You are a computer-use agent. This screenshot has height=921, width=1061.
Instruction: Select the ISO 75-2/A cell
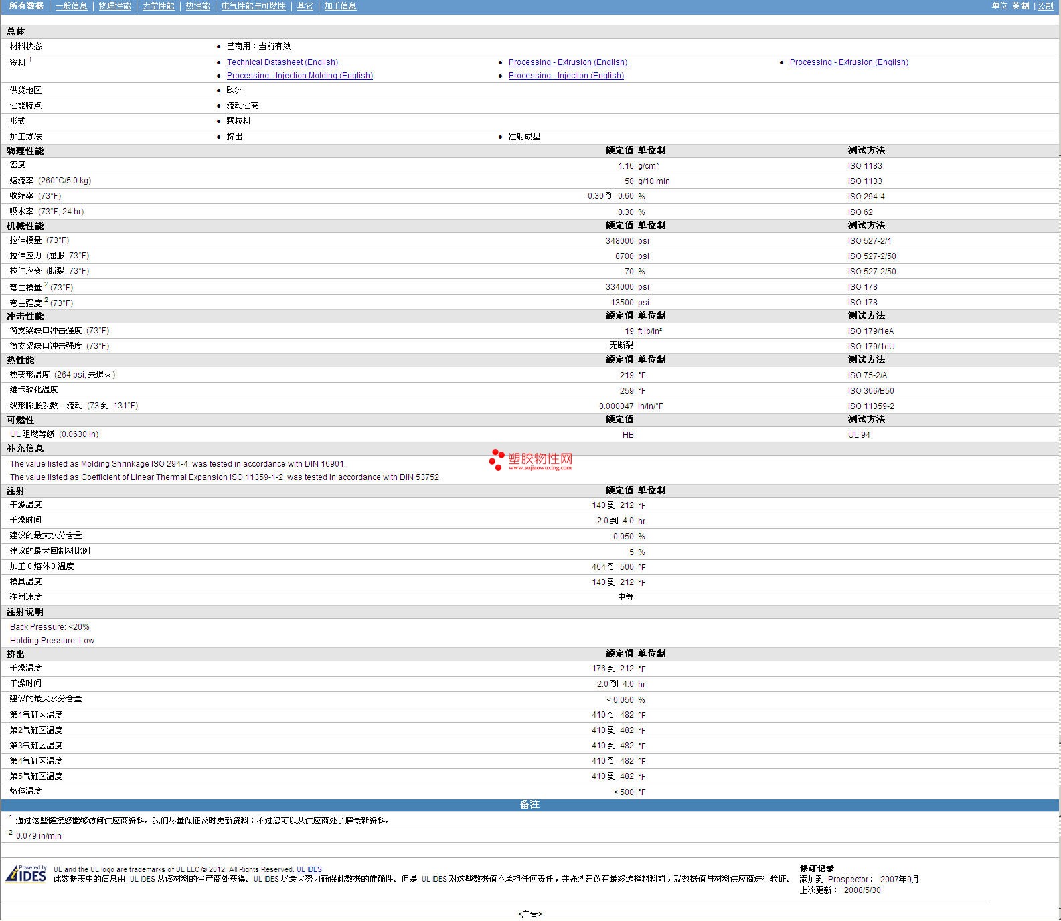tap(868, 375)
